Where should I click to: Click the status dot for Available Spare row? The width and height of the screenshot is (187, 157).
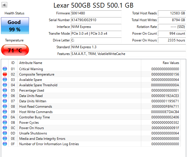coord(5,79)
